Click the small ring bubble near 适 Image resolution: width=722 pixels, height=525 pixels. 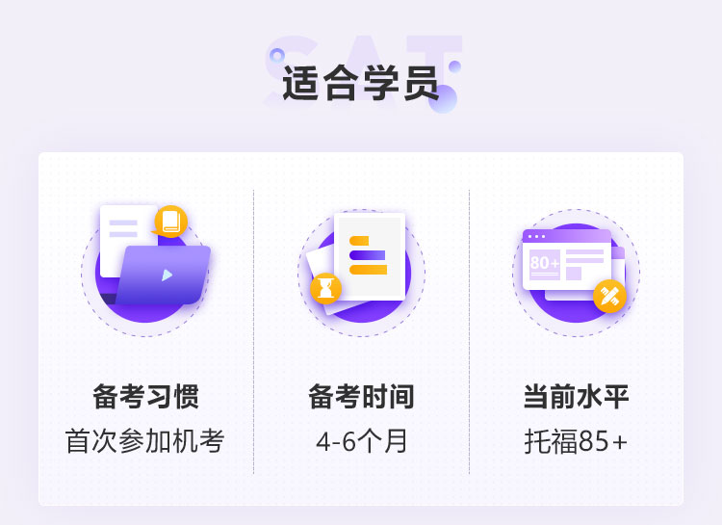pyautogui.click(x=276, y=56)
